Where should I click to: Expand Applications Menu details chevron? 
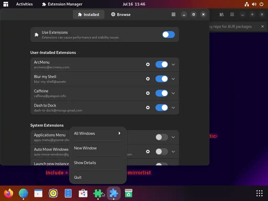[x=173, y=137]
